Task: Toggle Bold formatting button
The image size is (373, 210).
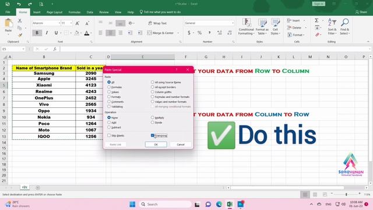Action: coord(37,33)
